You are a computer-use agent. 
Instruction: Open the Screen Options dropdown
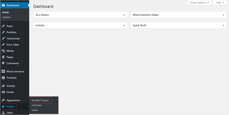pyautogui.click(x=199, y=3)
